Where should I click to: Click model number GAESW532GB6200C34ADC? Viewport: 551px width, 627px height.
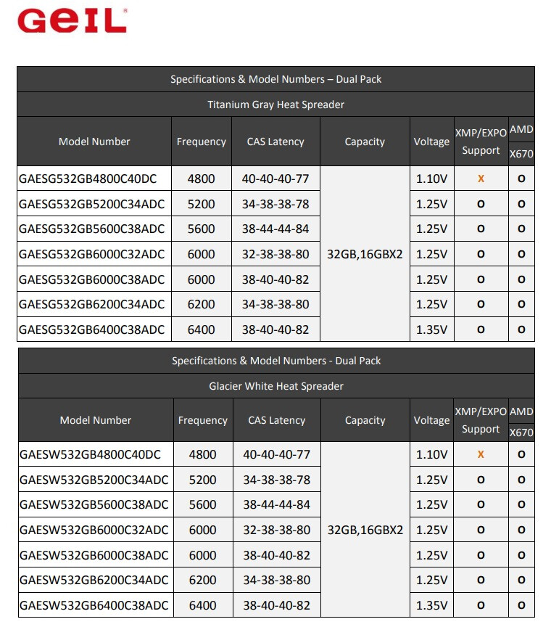94,580
